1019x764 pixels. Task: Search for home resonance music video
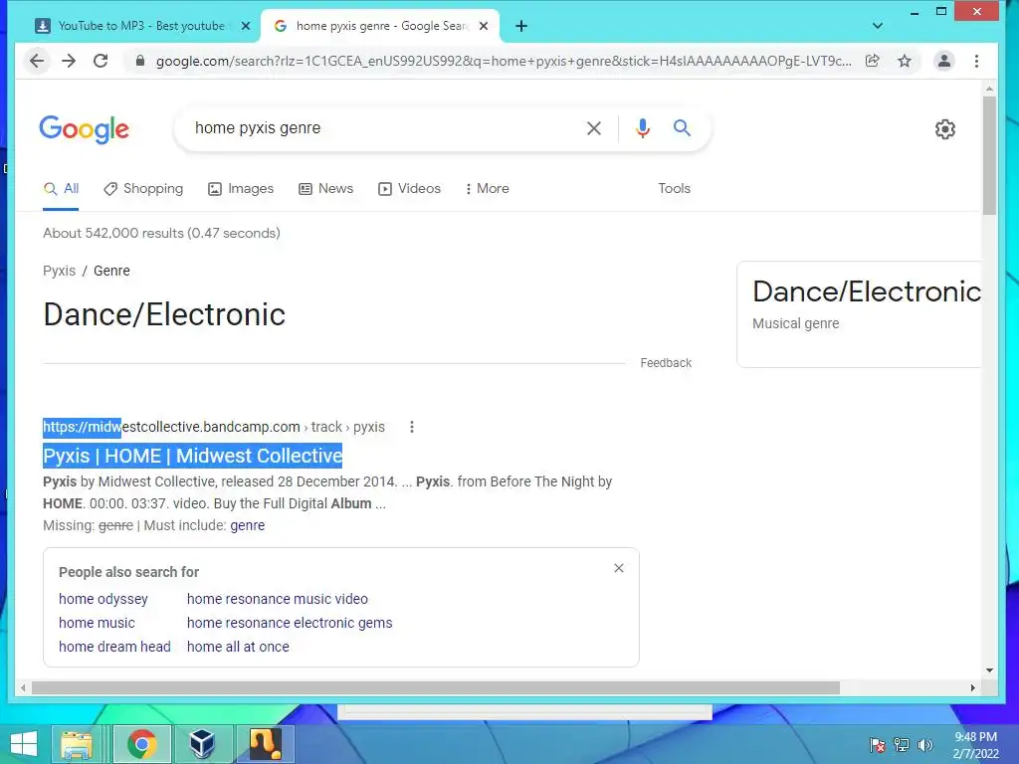tap(278, 599)
